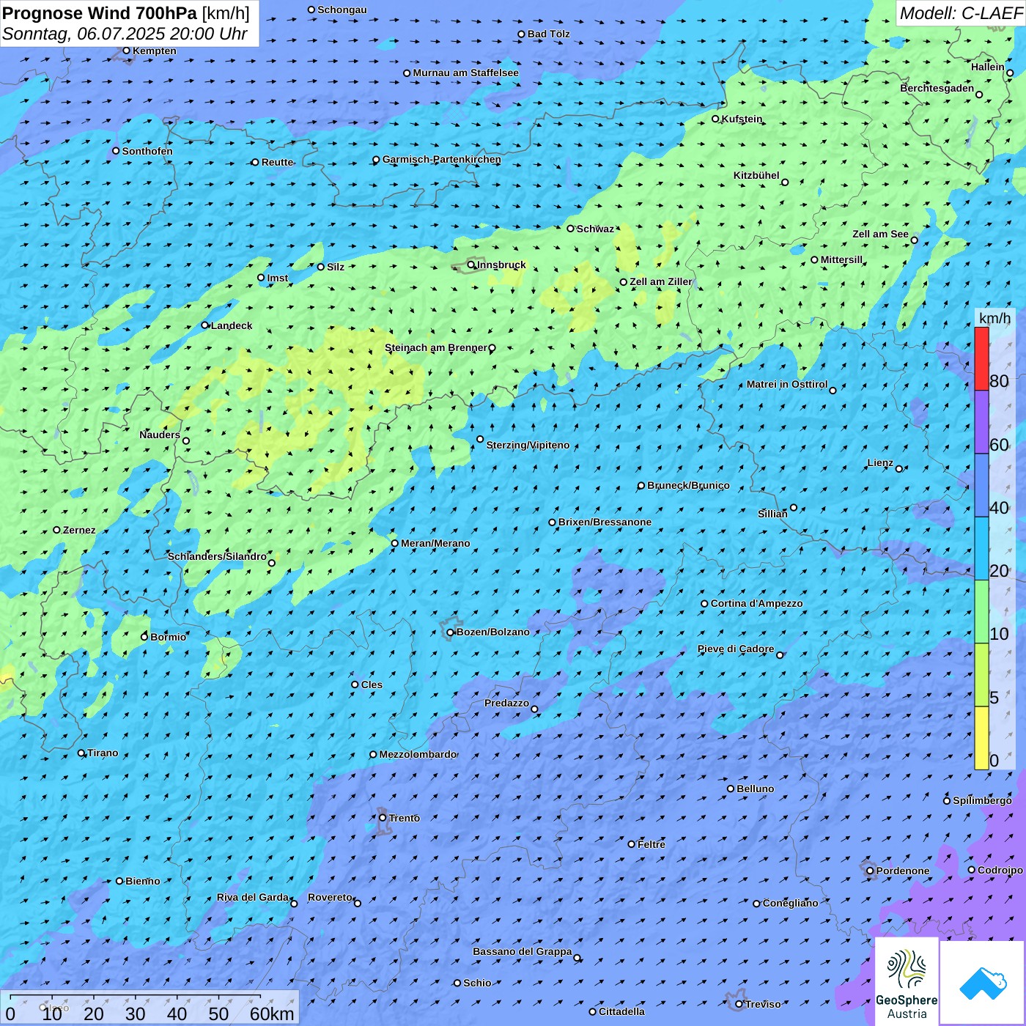Click the 'Schongau' label

[342, 10]
